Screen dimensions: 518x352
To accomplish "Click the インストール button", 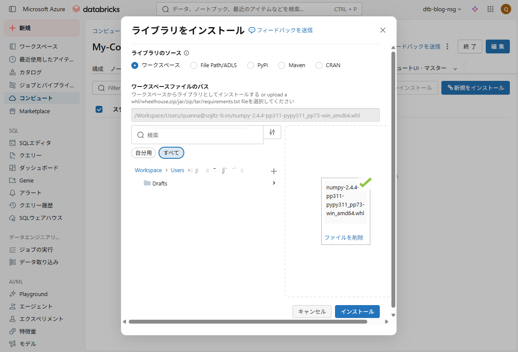I will pyautogui.click(x=357, y=312).
